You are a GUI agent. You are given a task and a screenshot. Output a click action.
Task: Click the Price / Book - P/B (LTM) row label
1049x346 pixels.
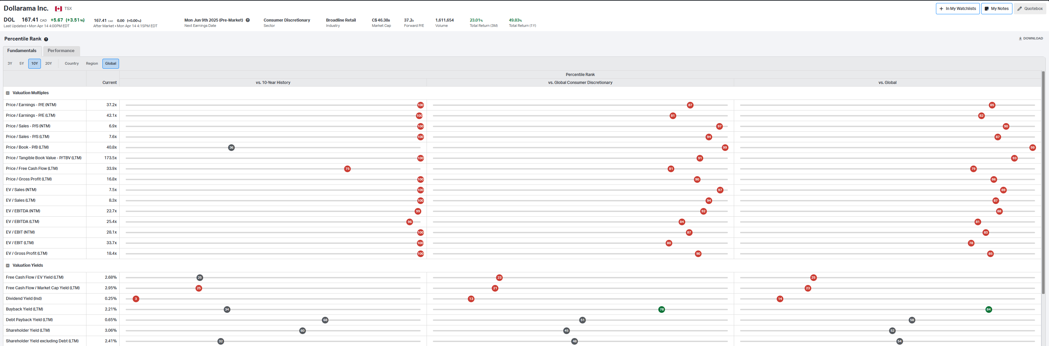click(x=27, y=147)
